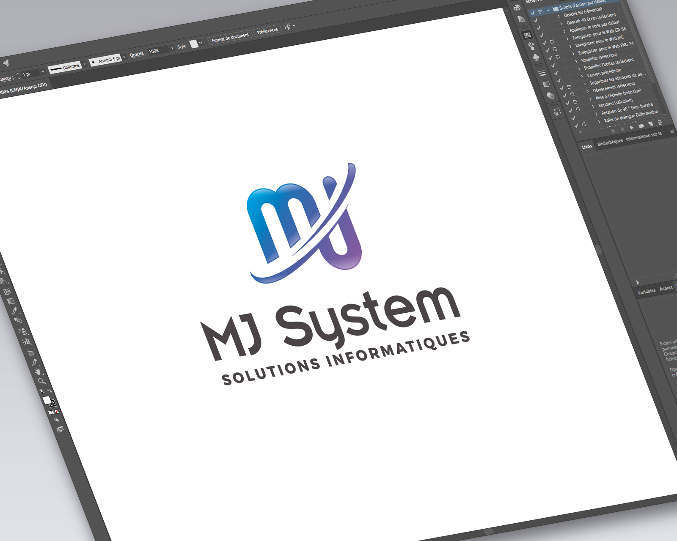Image resolution: width=677 pixels, height=541 pixels.
Task: Open the Style swatch dropdown arrow
Action: (x=201, y=43)
